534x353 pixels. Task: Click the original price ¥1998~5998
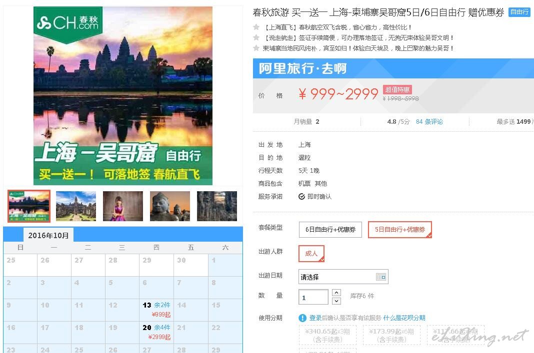tap(401, 99)
